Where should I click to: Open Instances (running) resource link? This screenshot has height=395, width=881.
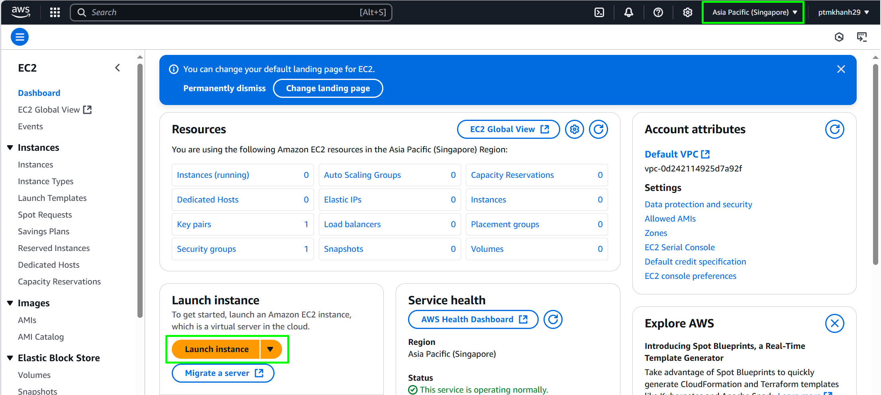coord(213,175)
